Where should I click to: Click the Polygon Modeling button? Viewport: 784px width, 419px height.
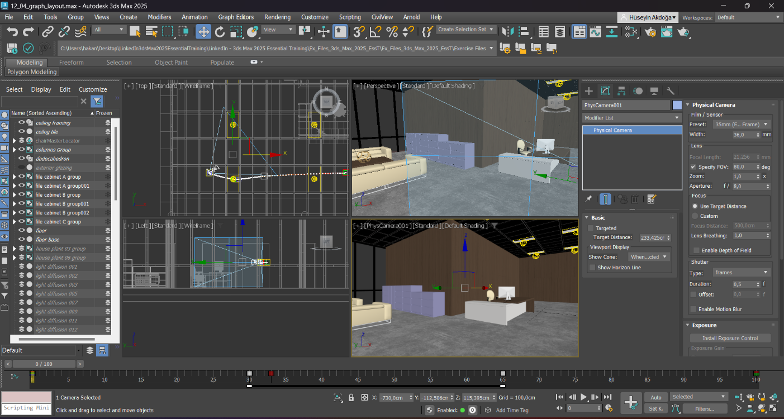32,72
